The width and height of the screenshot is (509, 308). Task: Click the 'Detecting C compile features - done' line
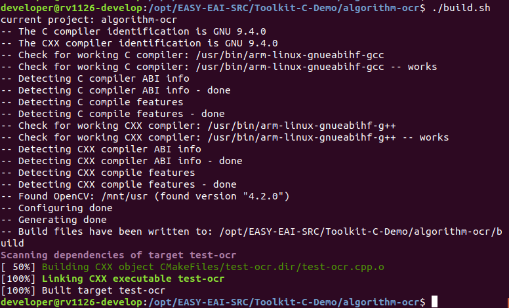[x=113, y=114]
